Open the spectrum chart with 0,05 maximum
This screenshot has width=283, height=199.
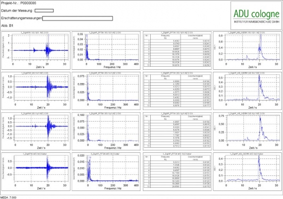click(x=106, y=51)
